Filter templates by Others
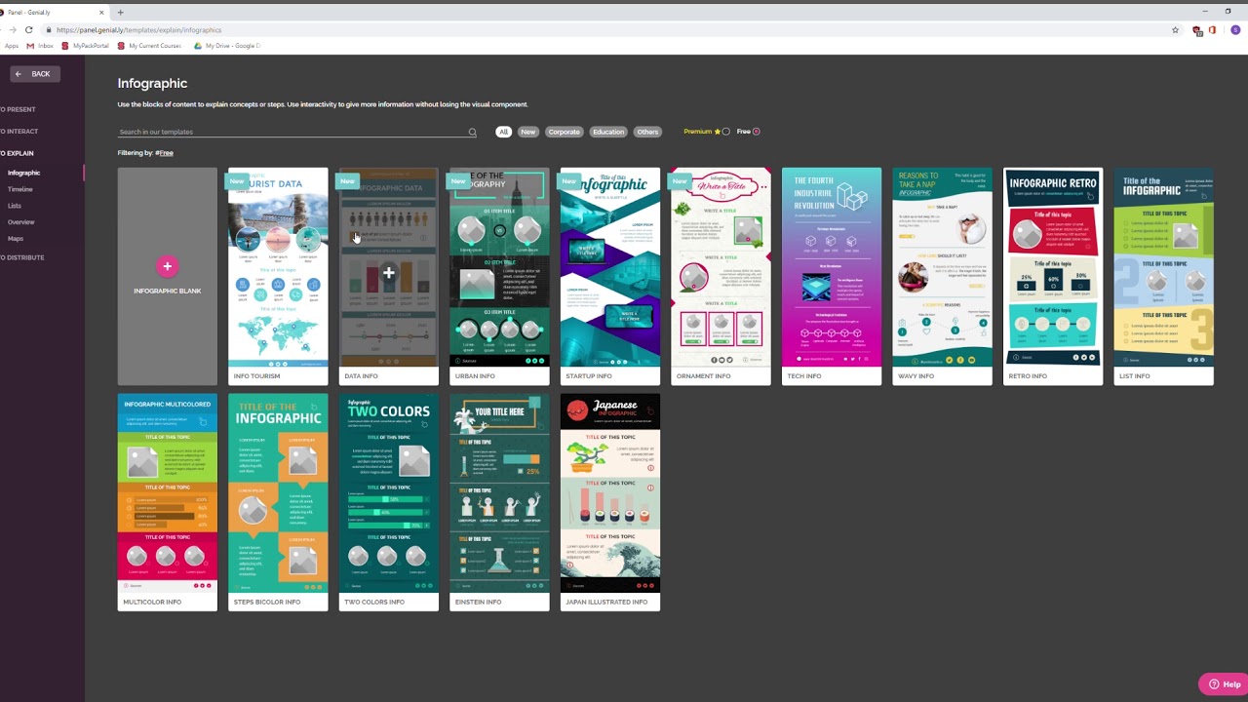 tap(647, 132)
